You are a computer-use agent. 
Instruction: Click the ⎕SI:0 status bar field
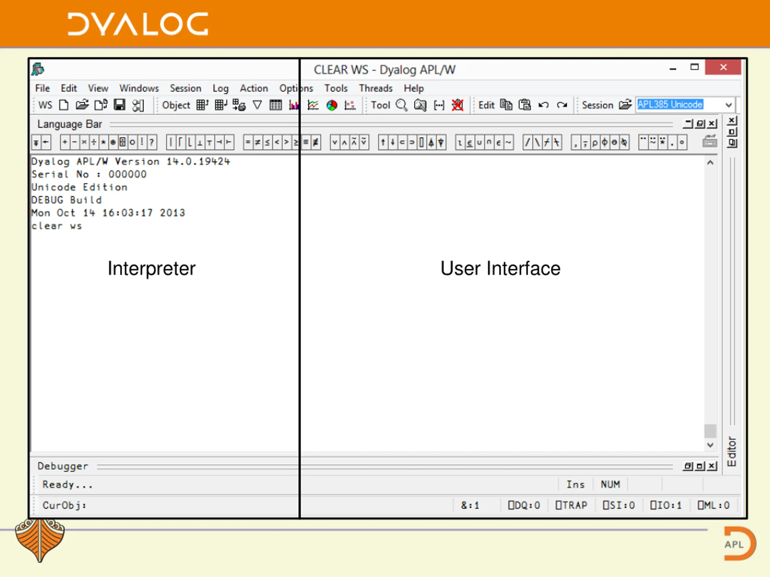click(x=619, y=505)
